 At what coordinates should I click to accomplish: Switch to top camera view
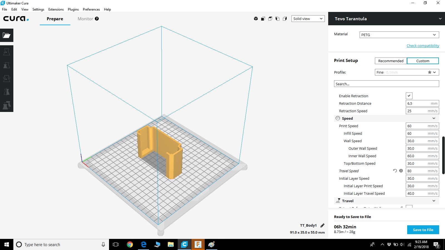tap(270, 19)
